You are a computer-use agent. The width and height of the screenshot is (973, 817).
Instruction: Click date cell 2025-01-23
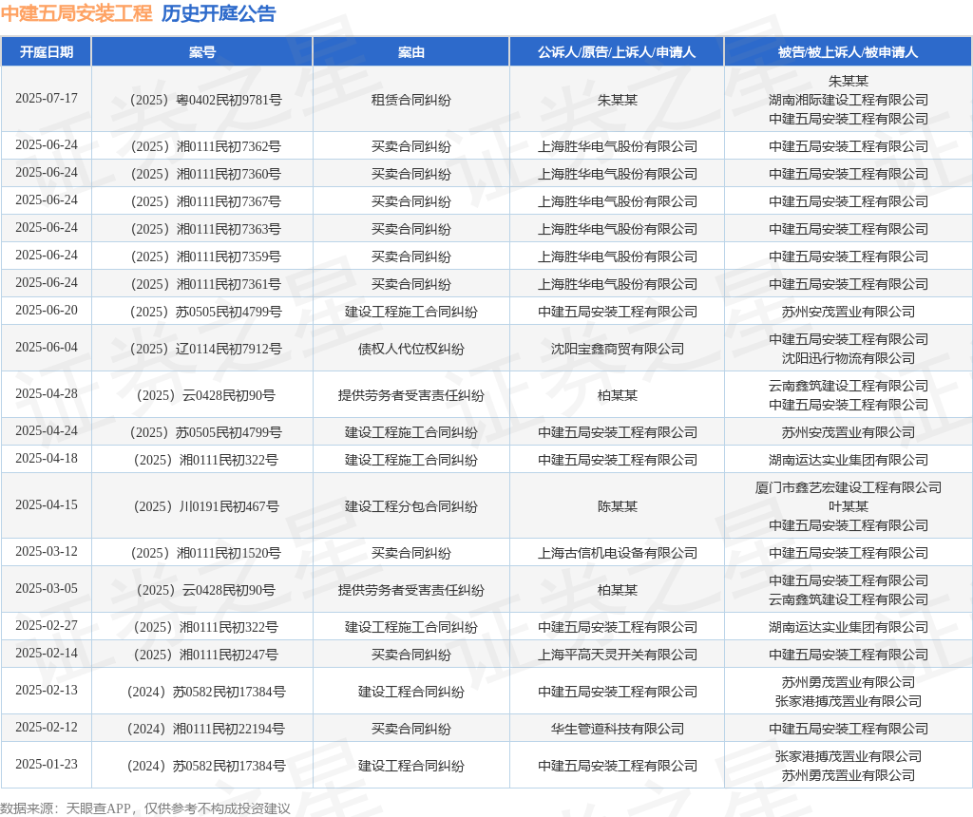click(47, 765)
